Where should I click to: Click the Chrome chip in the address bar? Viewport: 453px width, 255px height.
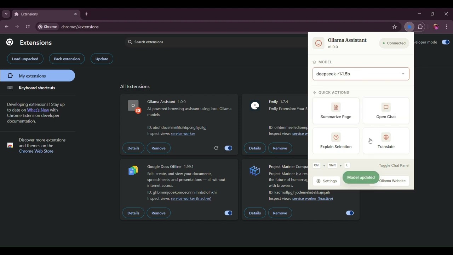click(48, 27)
